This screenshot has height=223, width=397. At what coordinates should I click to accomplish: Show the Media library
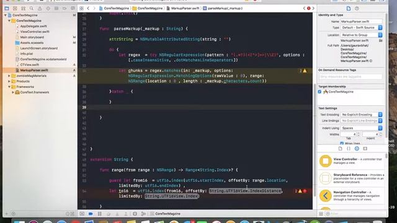[x=365, y=149]
